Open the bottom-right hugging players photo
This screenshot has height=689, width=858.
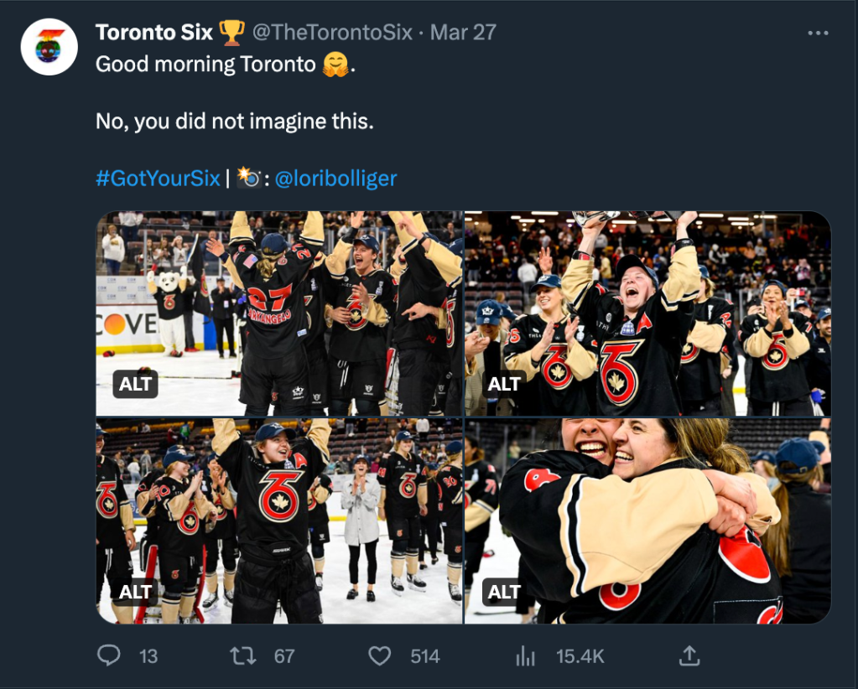coord(647,520)
